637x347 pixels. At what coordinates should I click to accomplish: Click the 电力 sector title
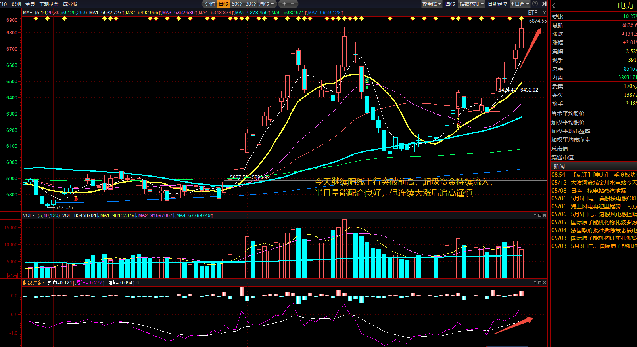coord(625,6)
